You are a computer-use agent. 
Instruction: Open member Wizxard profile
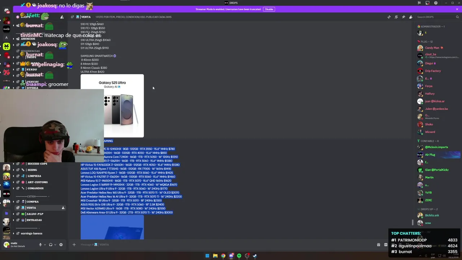(430, 132)
